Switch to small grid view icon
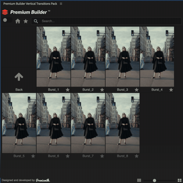The height and width of the screenshot is (183, 183). coord(139,180)
